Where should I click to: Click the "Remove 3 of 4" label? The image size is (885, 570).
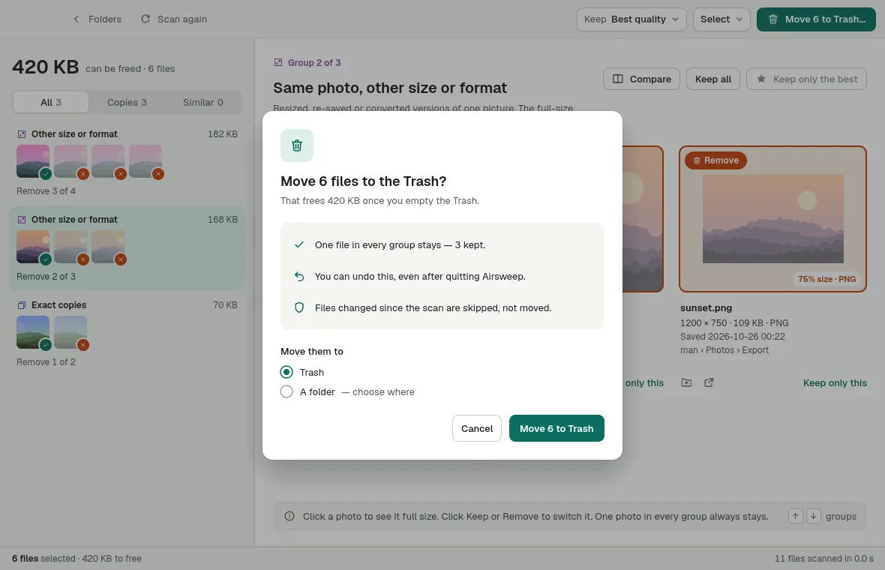[46, 191]
